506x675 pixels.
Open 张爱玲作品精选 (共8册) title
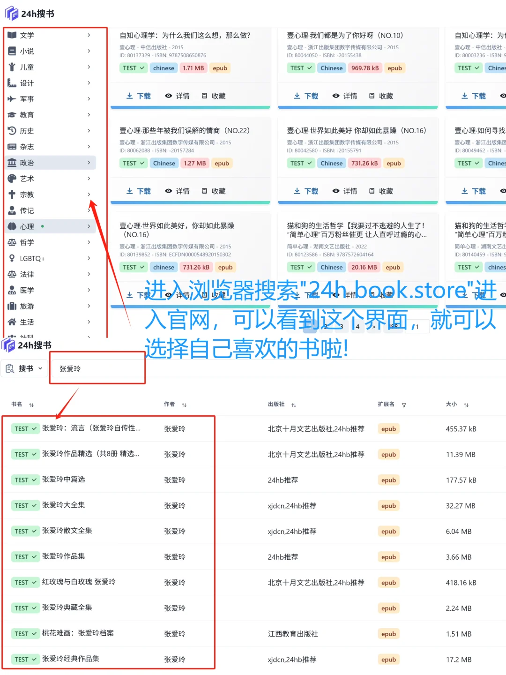click(91, 454)
